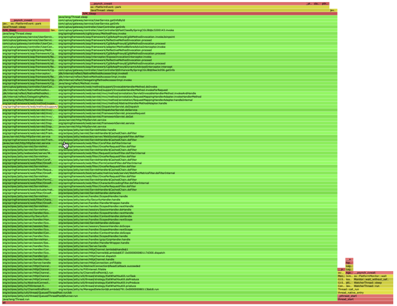Click the AbstractConnection$ReadCallback.succeeded frame
Image resolution: width=397 pixels, height=306 pixels.
(x=197, y=266)
